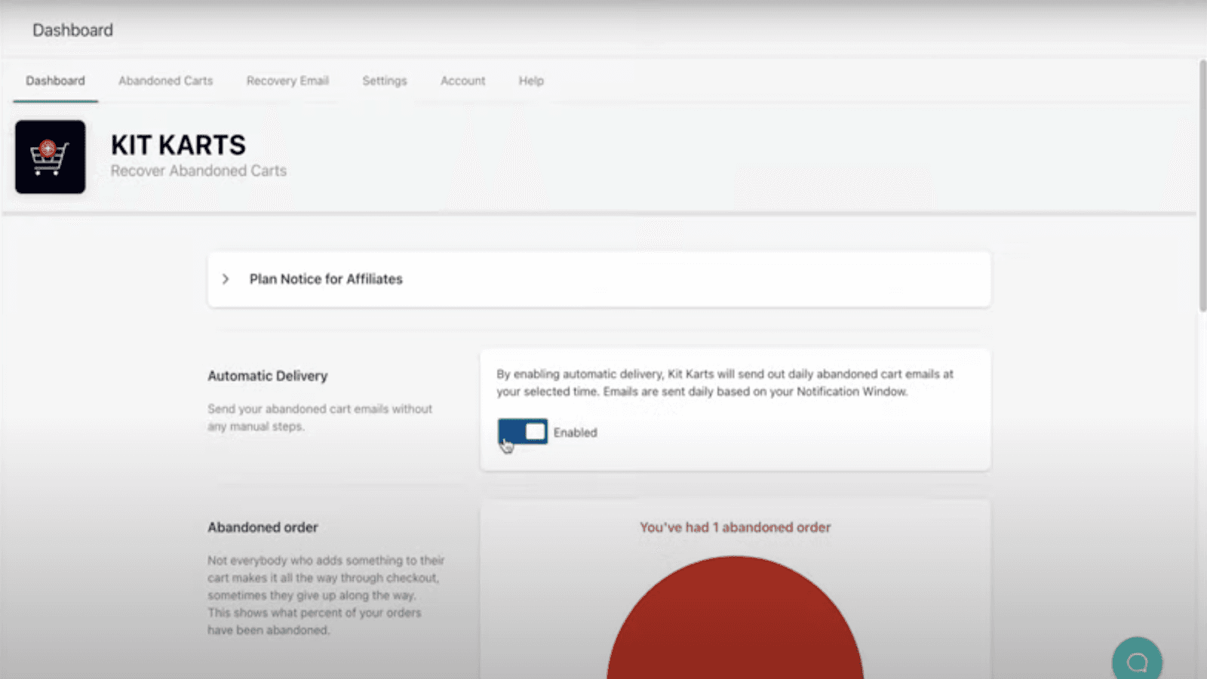Switch to the Abandoned Carts tab
This screenshot has height=679, width=1207.
coord(165,81)
